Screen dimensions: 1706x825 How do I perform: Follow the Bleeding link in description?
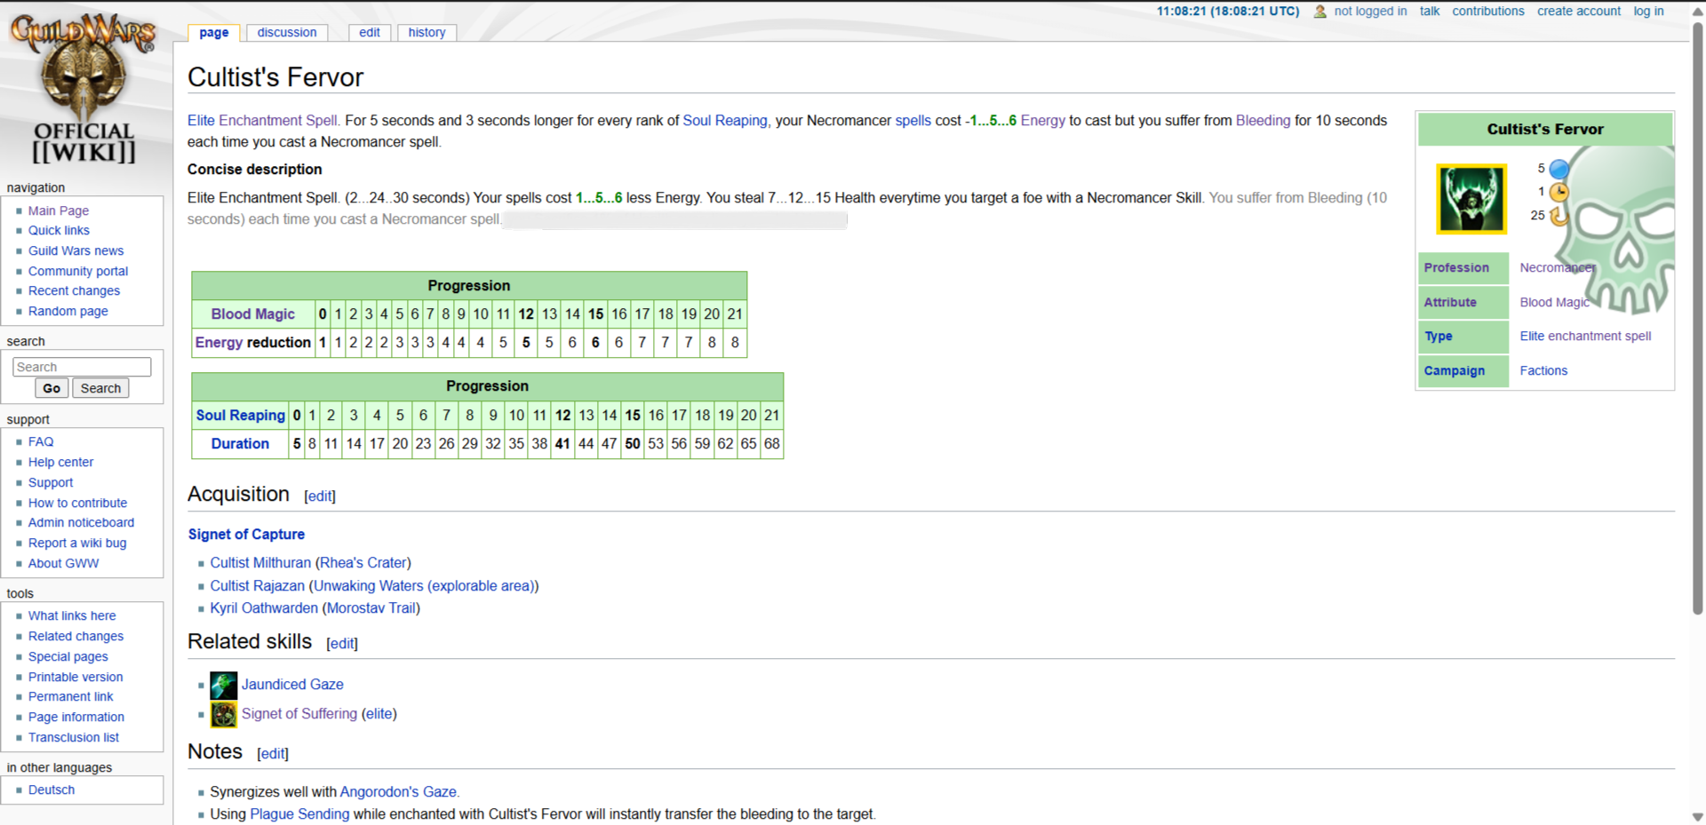click(1263, 120)
